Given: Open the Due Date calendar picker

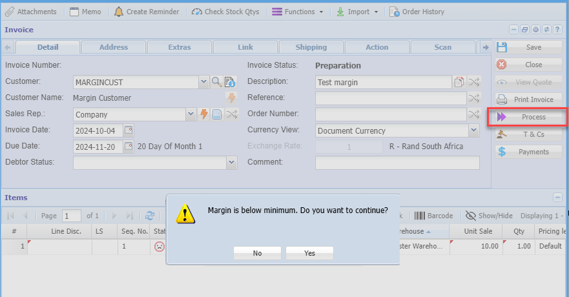Looking at the screenshot, I should 129,147.
